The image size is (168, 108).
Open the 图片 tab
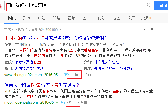click(x=86, y=18)
